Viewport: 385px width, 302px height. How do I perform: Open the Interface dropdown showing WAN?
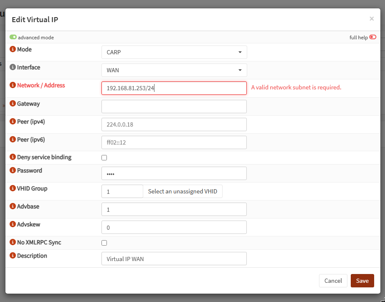coord(174,70)
